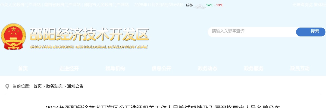Open the 走进经开 navigation menu item
Viewport: 326px width, 108px height.
69,69
